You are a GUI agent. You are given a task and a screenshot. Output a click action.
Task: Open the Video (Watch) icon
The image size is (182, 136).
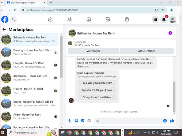[89, 19]
